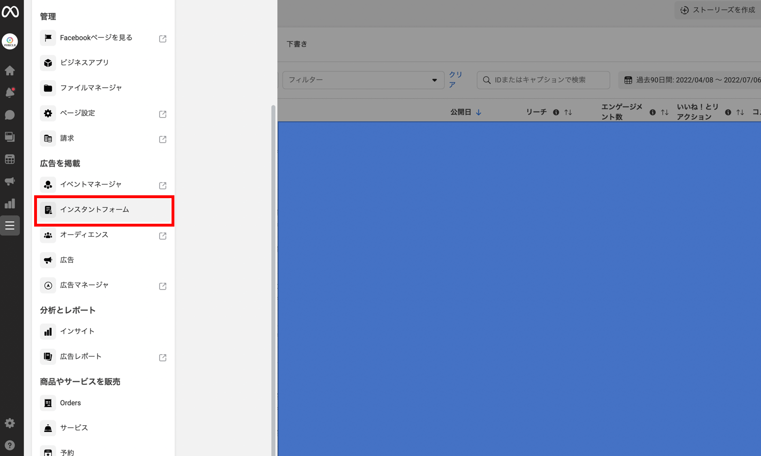
Task: Select サービス menu item
Action: click(x=104, y=428)
